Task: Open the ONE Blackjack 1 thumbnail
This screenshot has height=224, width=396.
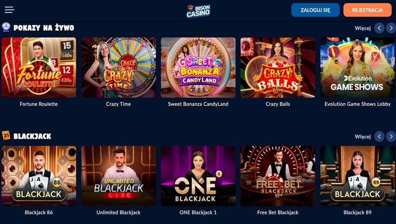Action: [x=198, y=176]
